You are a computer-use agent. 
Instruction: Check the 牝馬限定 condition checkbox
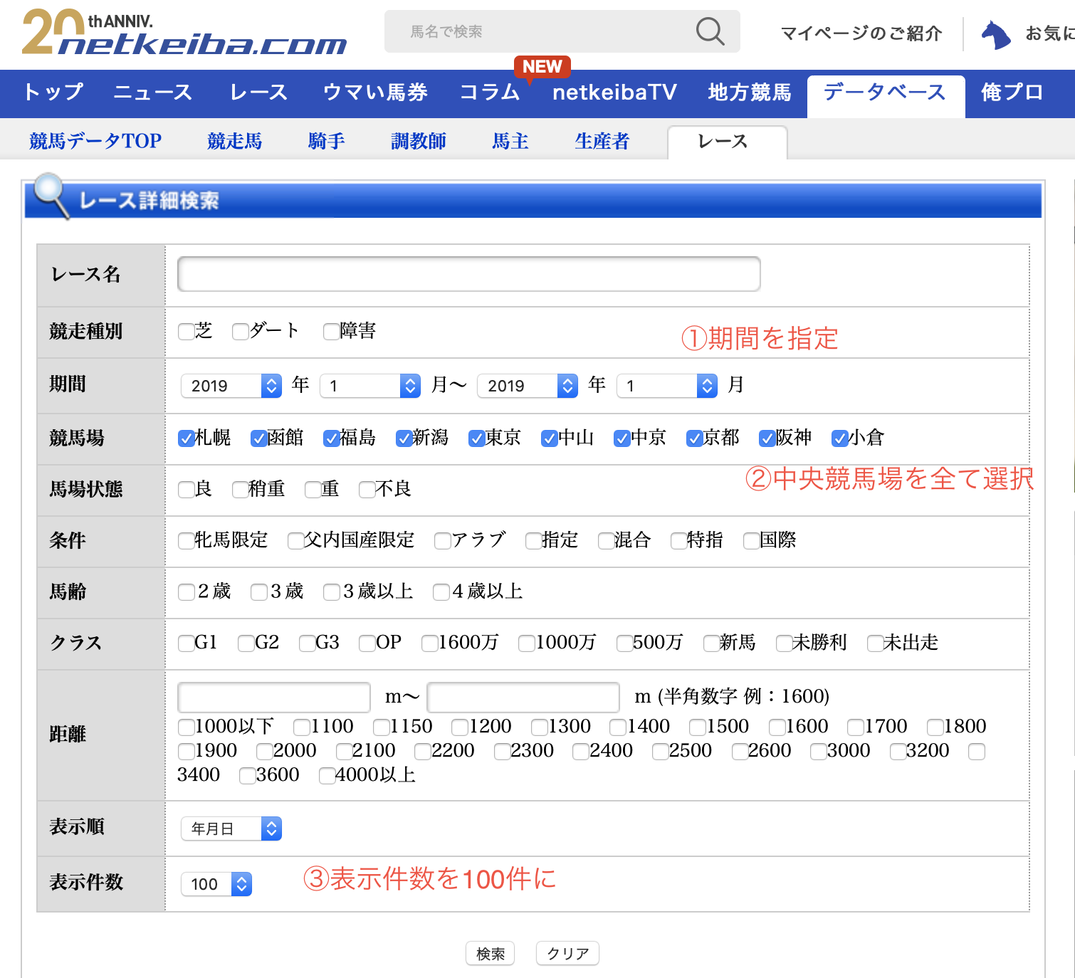tap(186, 541)
